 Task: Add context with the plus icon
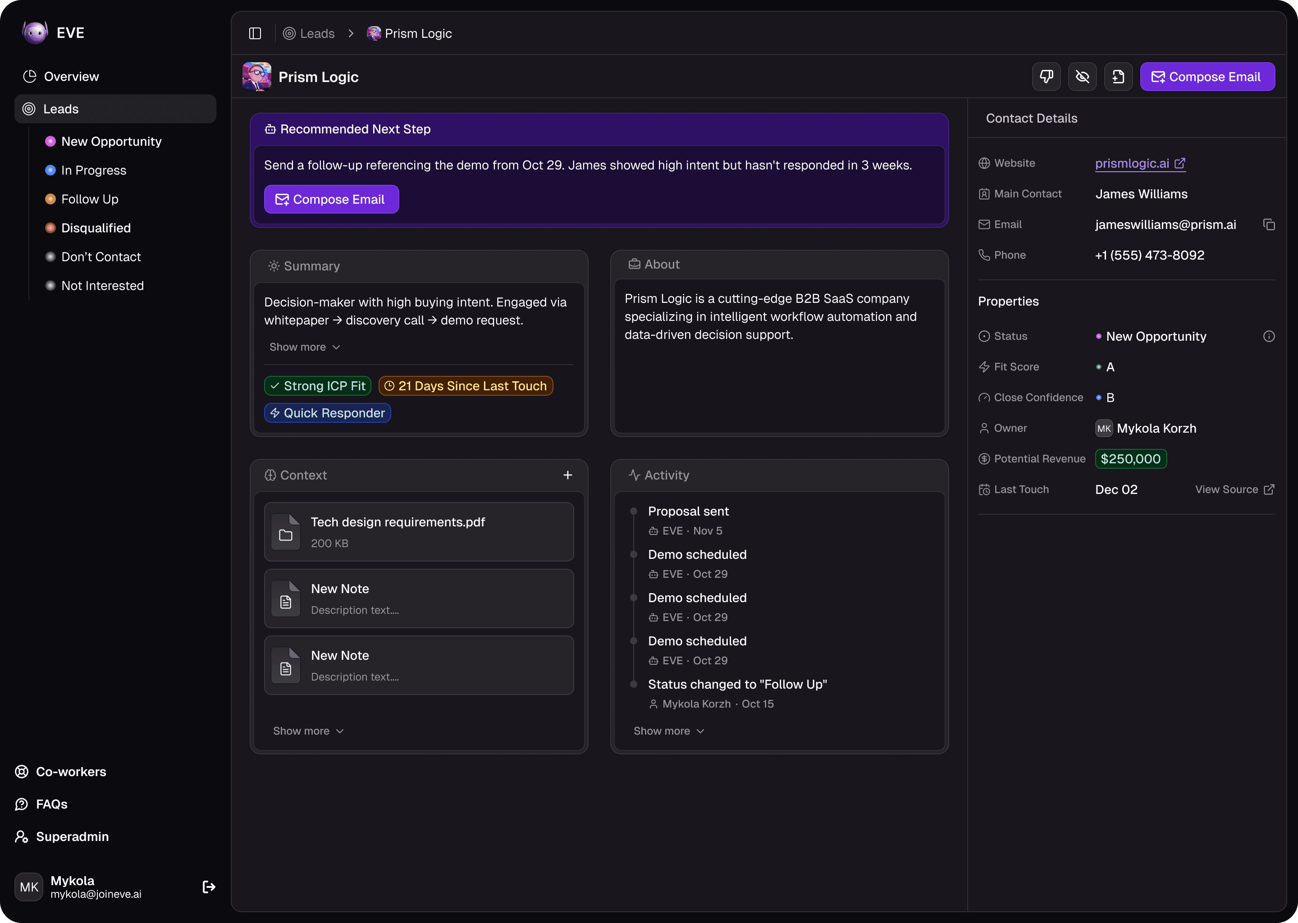(x=567, y=475)
